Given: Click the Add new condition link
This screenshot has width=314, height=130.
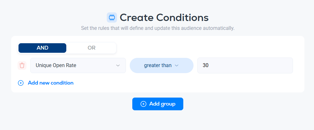Looking at the screenshot, I should [51, 83].
